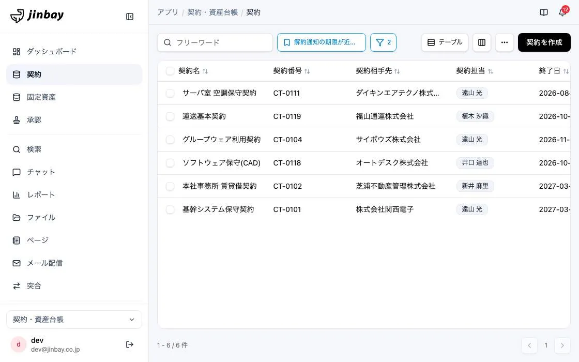Open ページ in the sidebar

coord(74,240)
